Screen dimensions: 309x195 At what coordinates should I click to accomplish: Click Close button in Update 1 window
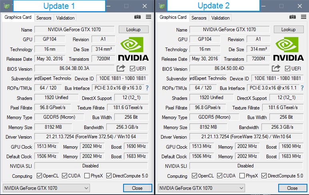[138, 188]
